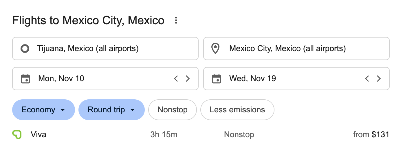403x145 pixels.
Task: Click the origin circle icon
Action: click(25, 49)
